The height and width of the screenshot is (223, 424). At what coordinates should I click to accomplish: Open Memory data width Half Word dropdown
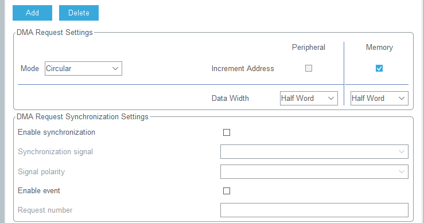[x=379, y=98]
